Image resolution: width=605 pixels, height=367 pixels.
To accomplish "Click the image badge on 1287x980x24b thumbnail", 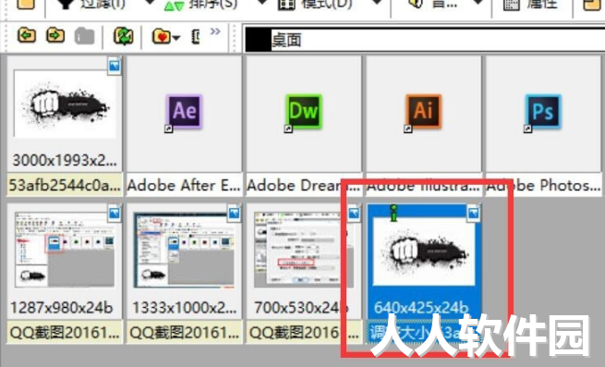I will point(115,214).
